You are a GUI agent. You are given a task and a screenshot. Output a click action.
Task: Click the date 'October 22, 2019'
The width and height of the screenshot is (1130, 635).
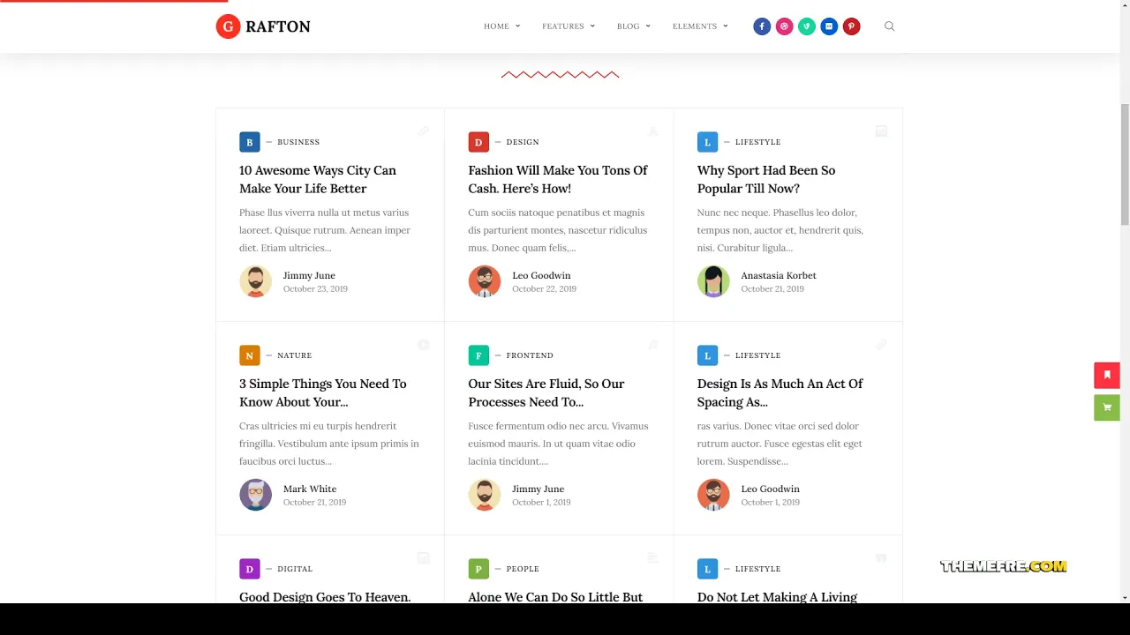click(544, 288)
